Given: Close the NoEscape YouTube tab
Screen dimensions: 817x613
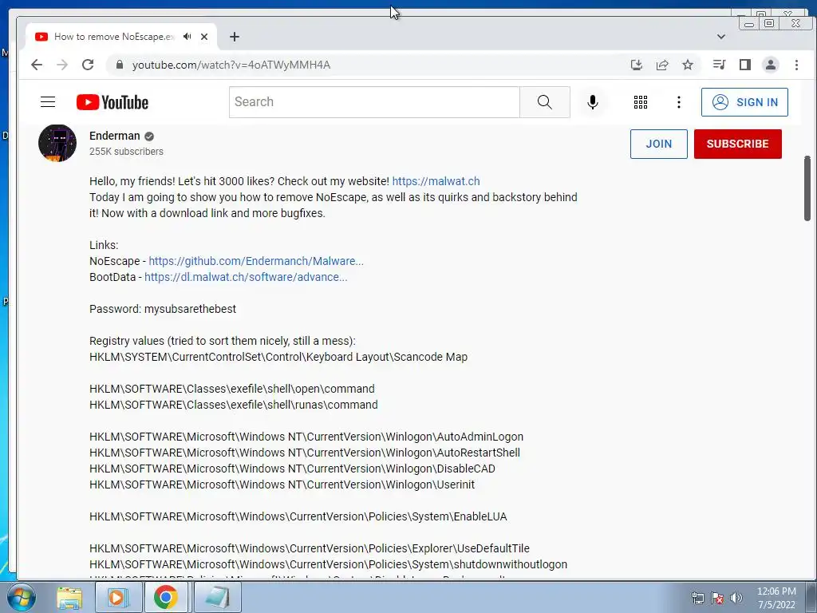Looking at the screenshot, I should click(204, 37).
